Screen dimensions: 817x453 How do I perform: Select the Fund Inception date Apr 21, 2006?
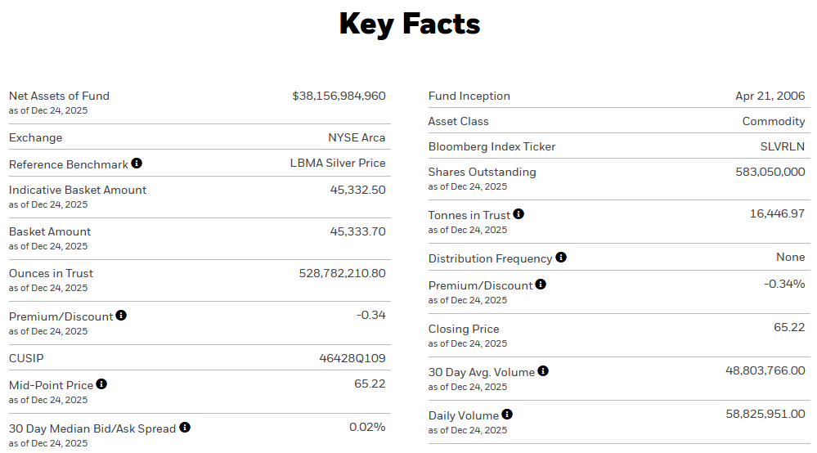[770, 96]
